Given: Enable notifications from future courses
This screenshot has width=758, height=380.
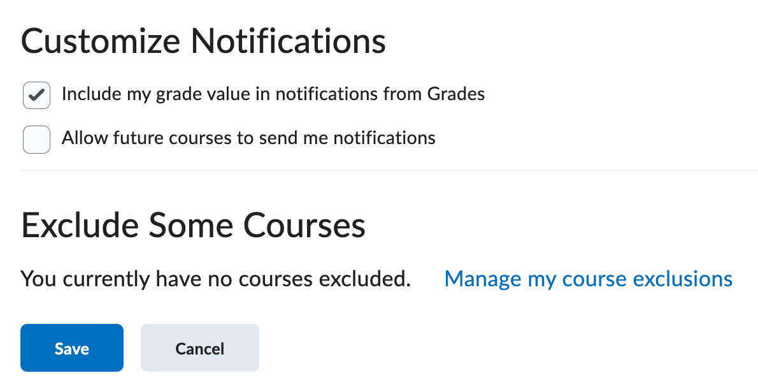Looking at the screenshot, I should 36,140.
